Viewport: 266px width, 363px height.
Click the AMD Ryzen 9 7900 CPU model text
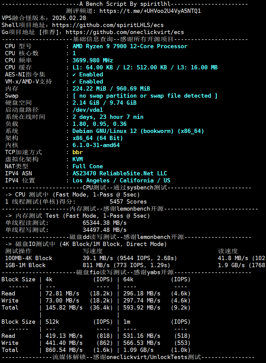pyautogui.click(x=130, y=46)
